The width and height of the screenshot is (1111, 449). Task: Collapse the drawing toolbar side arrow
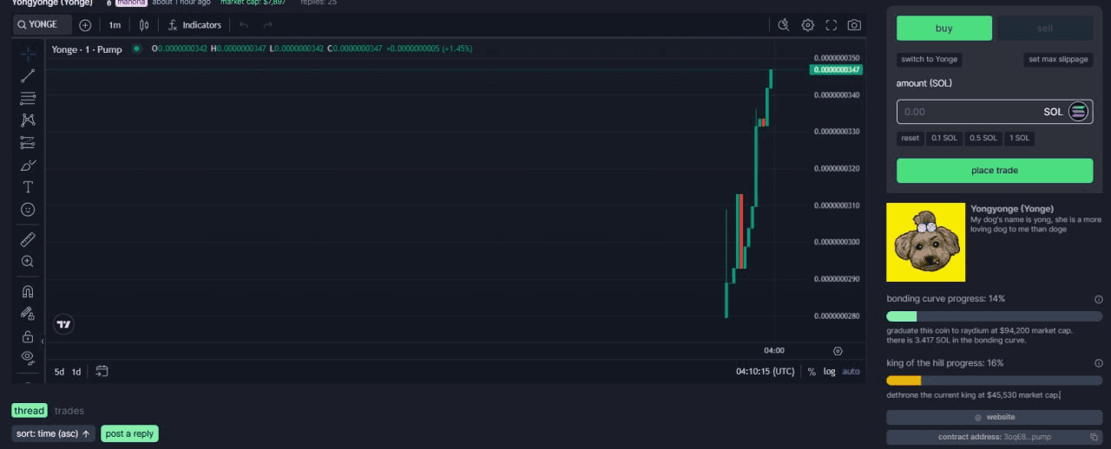(x=43, y=342)
